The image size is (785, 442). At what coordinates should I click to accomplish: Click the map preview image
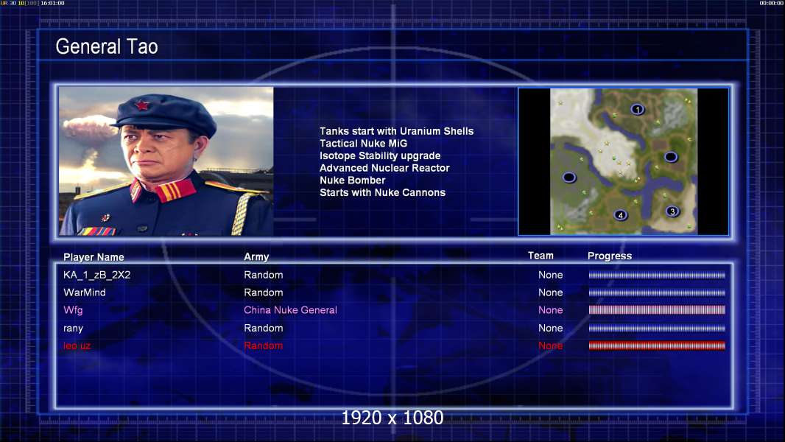(623, 161)
